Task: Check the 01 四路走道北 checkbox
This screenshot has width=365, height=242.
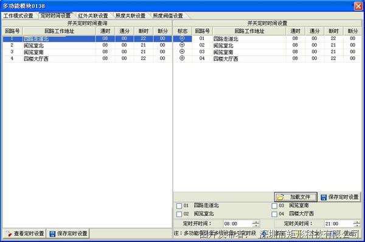Action: tap(179, 206)
